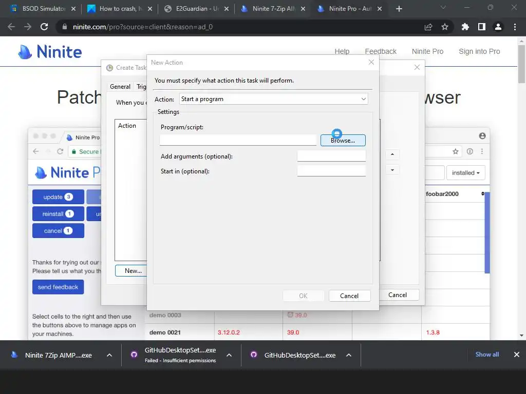The height and width of the screenshot is (394, 526).
Task: Close the Ninite Pro tab
Action: 380,9
